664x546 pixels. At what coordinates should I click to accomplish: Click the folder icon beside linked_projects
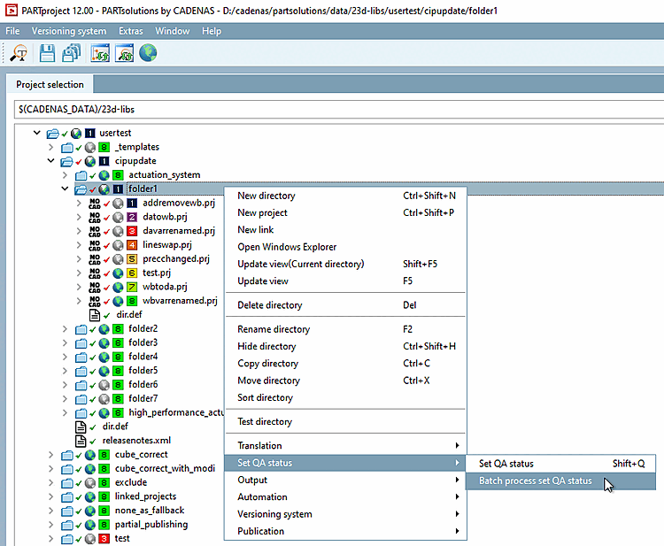pos(67,497)
